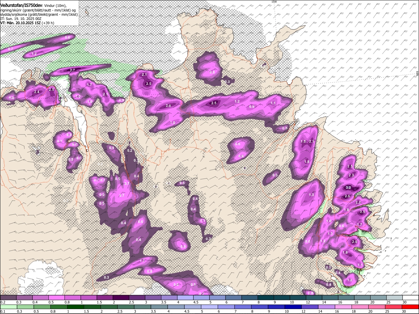
Task: Select upper legend teal swatch between 8 and 9
Action: click(x=266, y=298)
